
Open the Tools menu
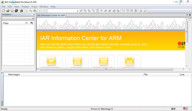coord(34,6)
